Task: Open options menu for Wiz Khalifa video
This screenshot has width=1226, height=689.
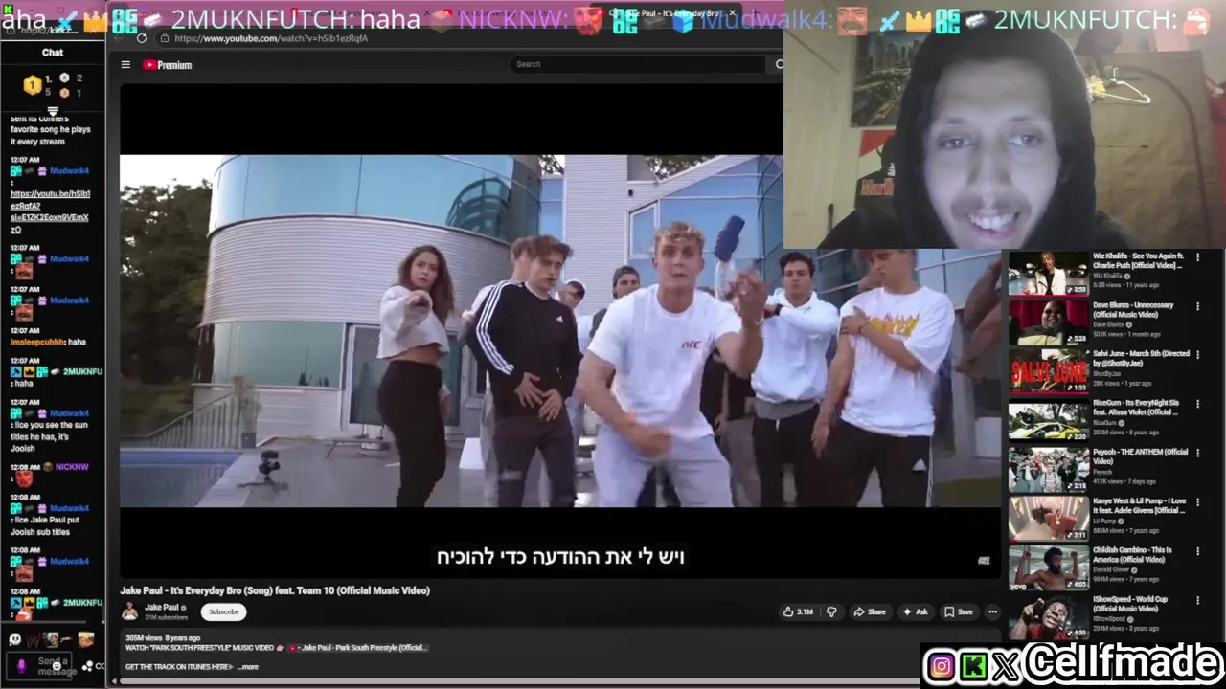Action: tap(1197, 257)
